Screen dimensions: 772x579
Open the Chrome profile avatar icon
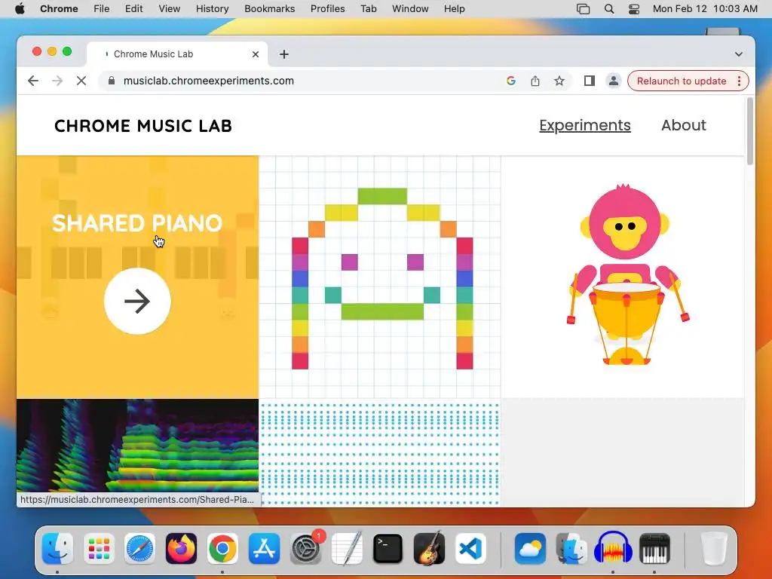[614, 81]
